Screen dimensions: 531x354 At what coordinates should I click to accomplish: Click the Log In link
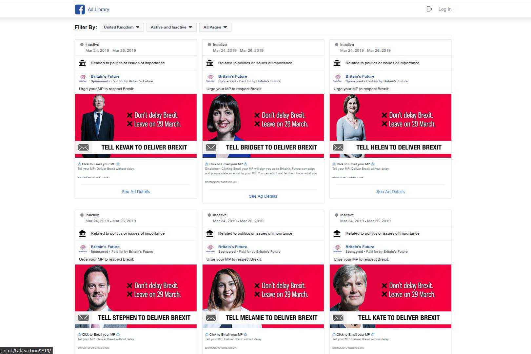[x=444, y=9]
